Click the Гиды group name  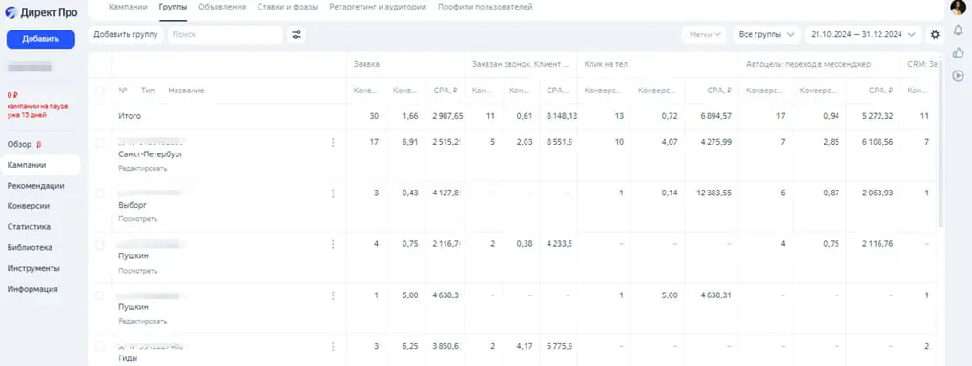[x=128, y=358]
